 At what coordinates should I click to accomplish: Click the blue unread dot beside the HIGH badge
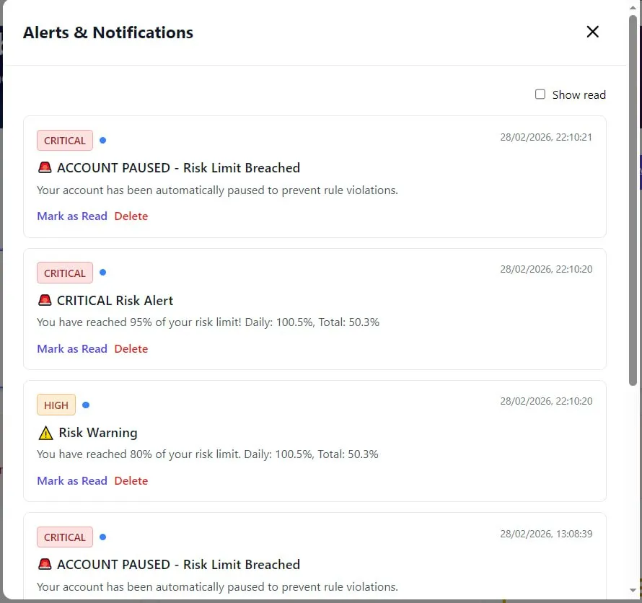86,405
